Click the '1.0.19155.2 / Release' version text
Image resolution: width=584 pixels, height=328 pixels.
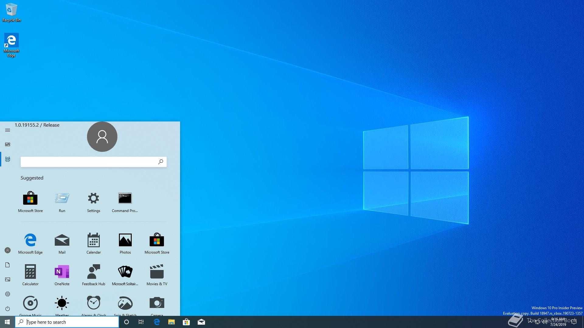pos(37,125)
